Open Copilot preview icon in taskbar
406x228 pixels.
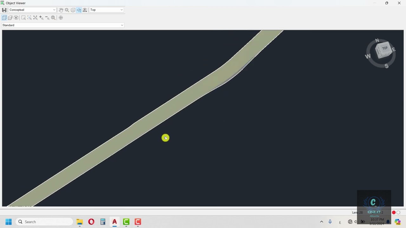(x=397, y=222)
